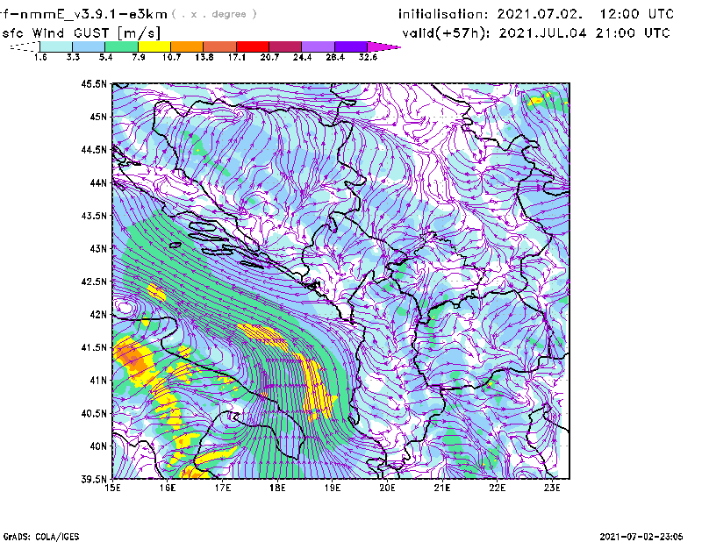Screen dimensions: 702x542
Task: Click the '15E' longitude label
Action: point(113,488)
